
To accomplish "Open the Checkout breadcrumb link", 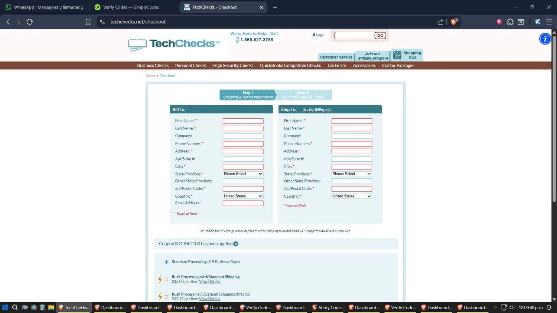I will click(167, 76).
